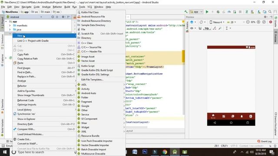Screen dimensions: 278x156
Task: Open Photoshop from the Windows taskbar
Action: tap(145, 152)
